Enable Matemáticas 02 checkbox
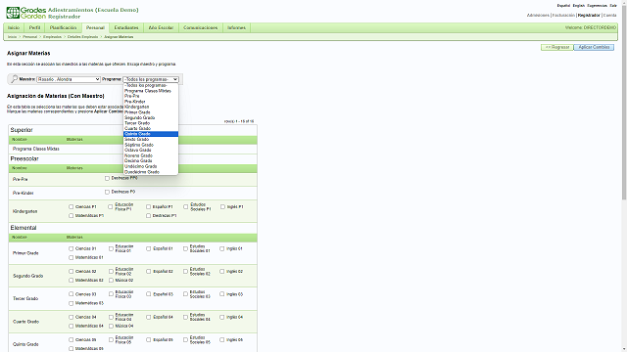Viewport: 627px width, 352px height. point(71,281)
